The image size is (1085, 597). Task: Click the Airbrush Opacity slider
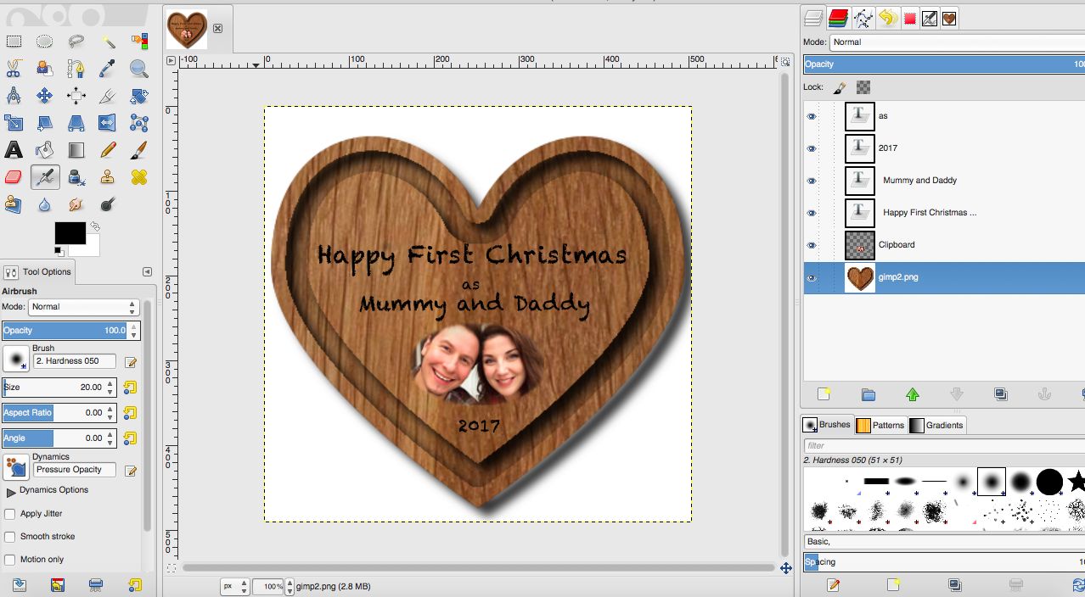pos(64,330)
